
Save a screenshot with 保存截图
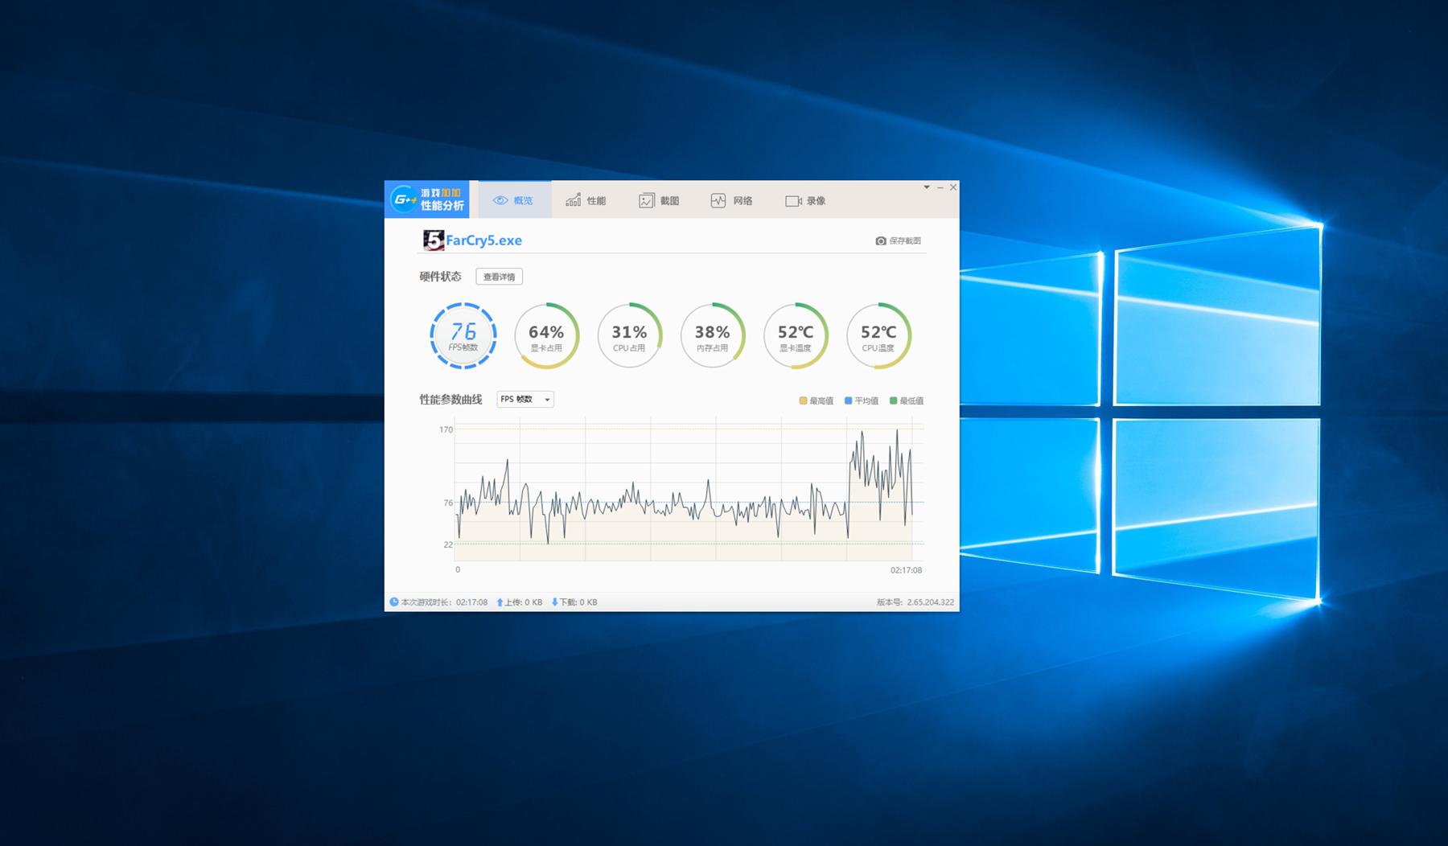pyautogui.click(x=898, y=240)
